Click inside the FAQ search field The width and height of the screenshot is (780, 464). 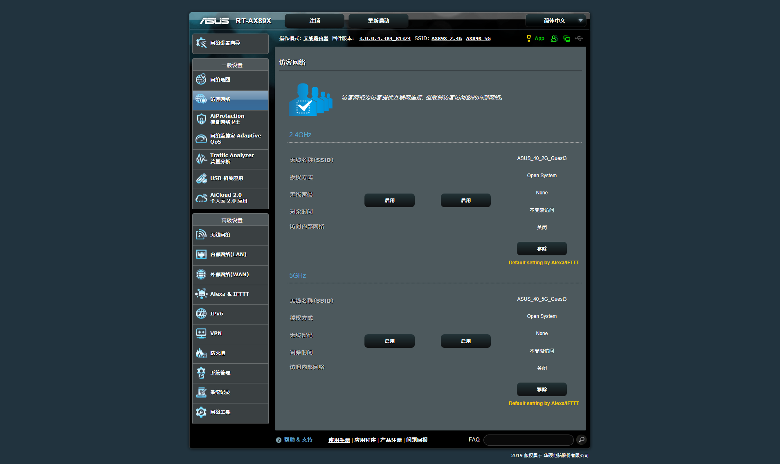click(x=528, y=440)
